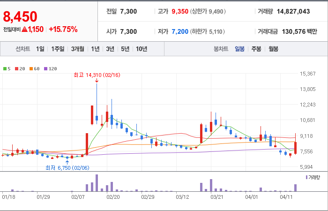The image size is (328, 211).
Task: Click the 9,118 price axis label
Action: 307,136
